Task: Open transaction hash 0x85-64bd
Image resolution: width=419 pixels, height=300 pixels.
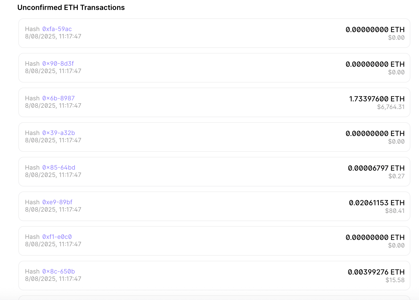Action: tap(59, 167)
